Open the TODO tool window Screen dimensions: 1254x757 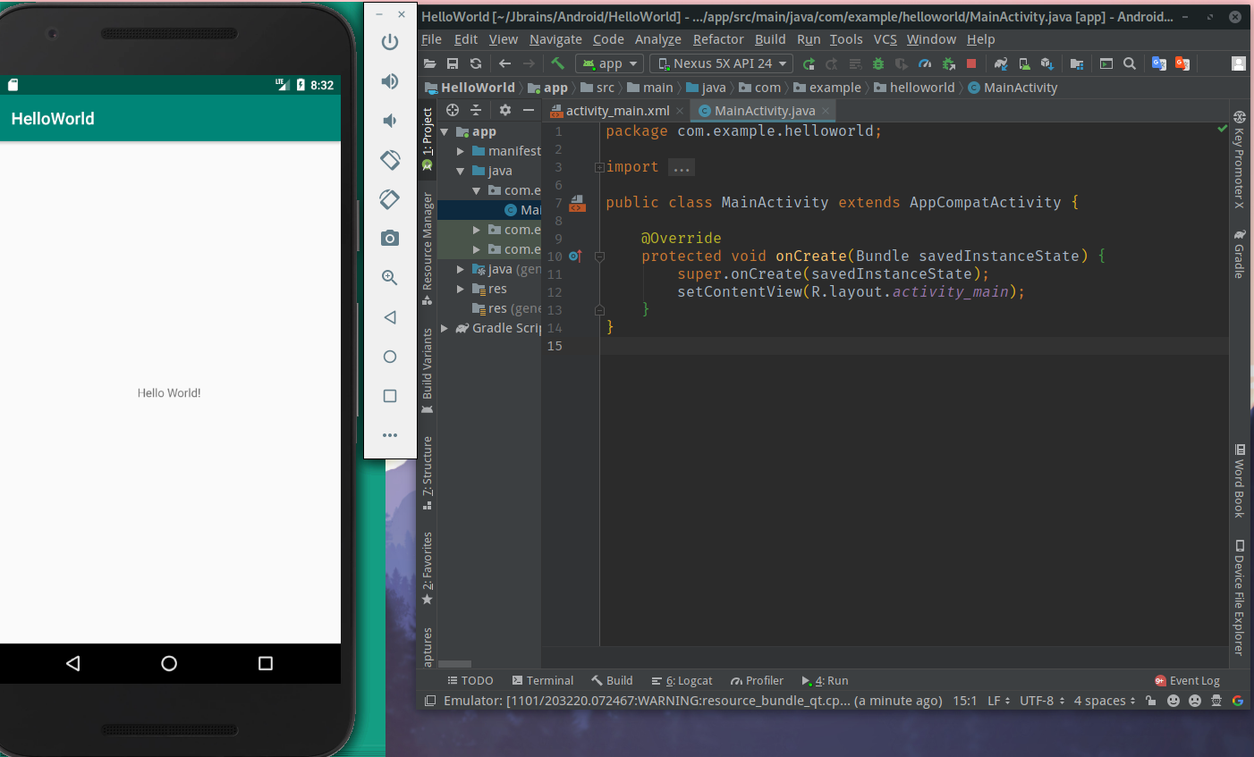coord(470,681)
